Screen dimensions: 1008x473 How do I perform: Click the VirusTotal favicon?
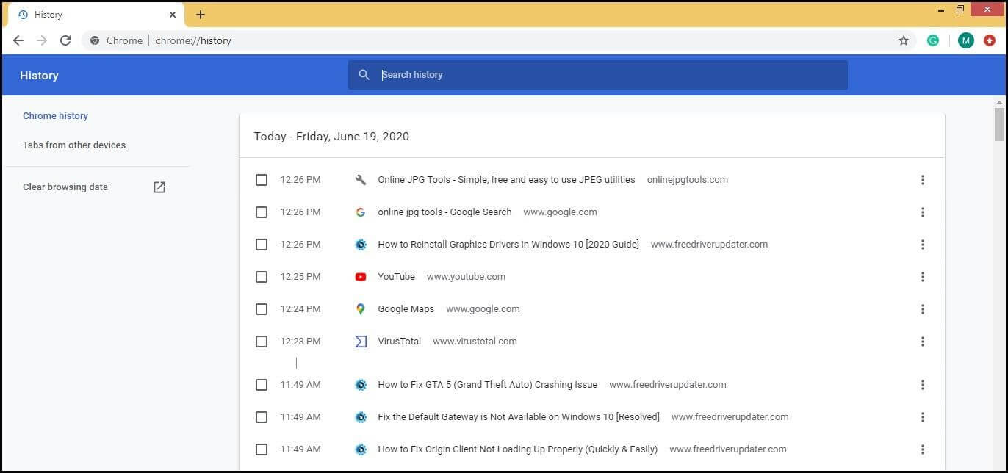point(361,342)
